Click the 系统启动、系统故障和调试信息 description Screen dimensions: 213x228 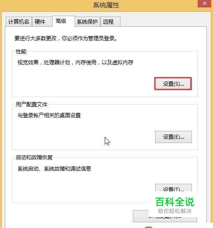click(54, 168)
